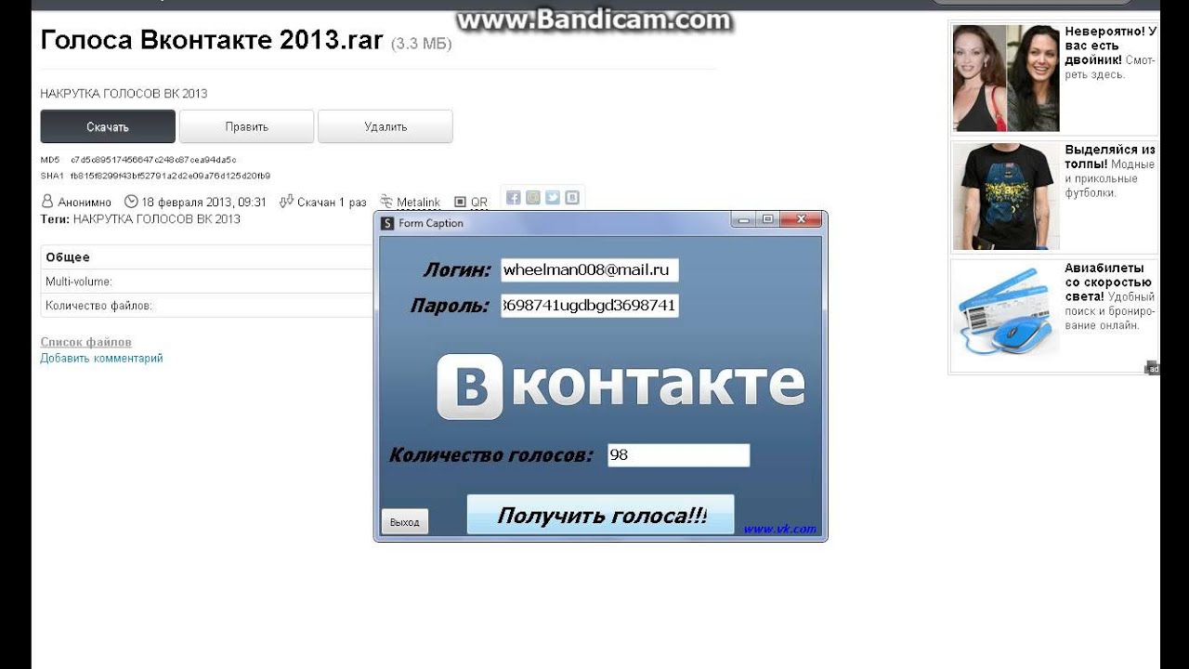Open the black T-shirt ad thumbnail

coord(1006,196)
